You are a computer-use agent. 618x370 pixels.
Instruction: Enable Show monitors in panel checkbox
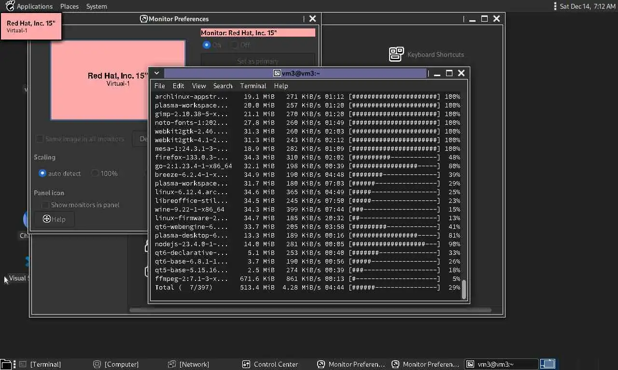[x=45, y=205]
